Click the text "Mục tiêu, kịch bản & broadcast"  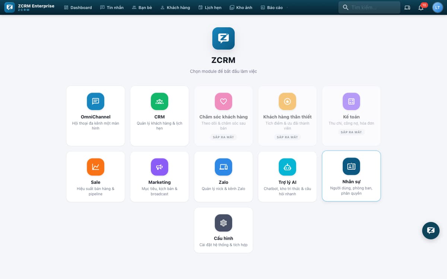[x=159, y=191]
